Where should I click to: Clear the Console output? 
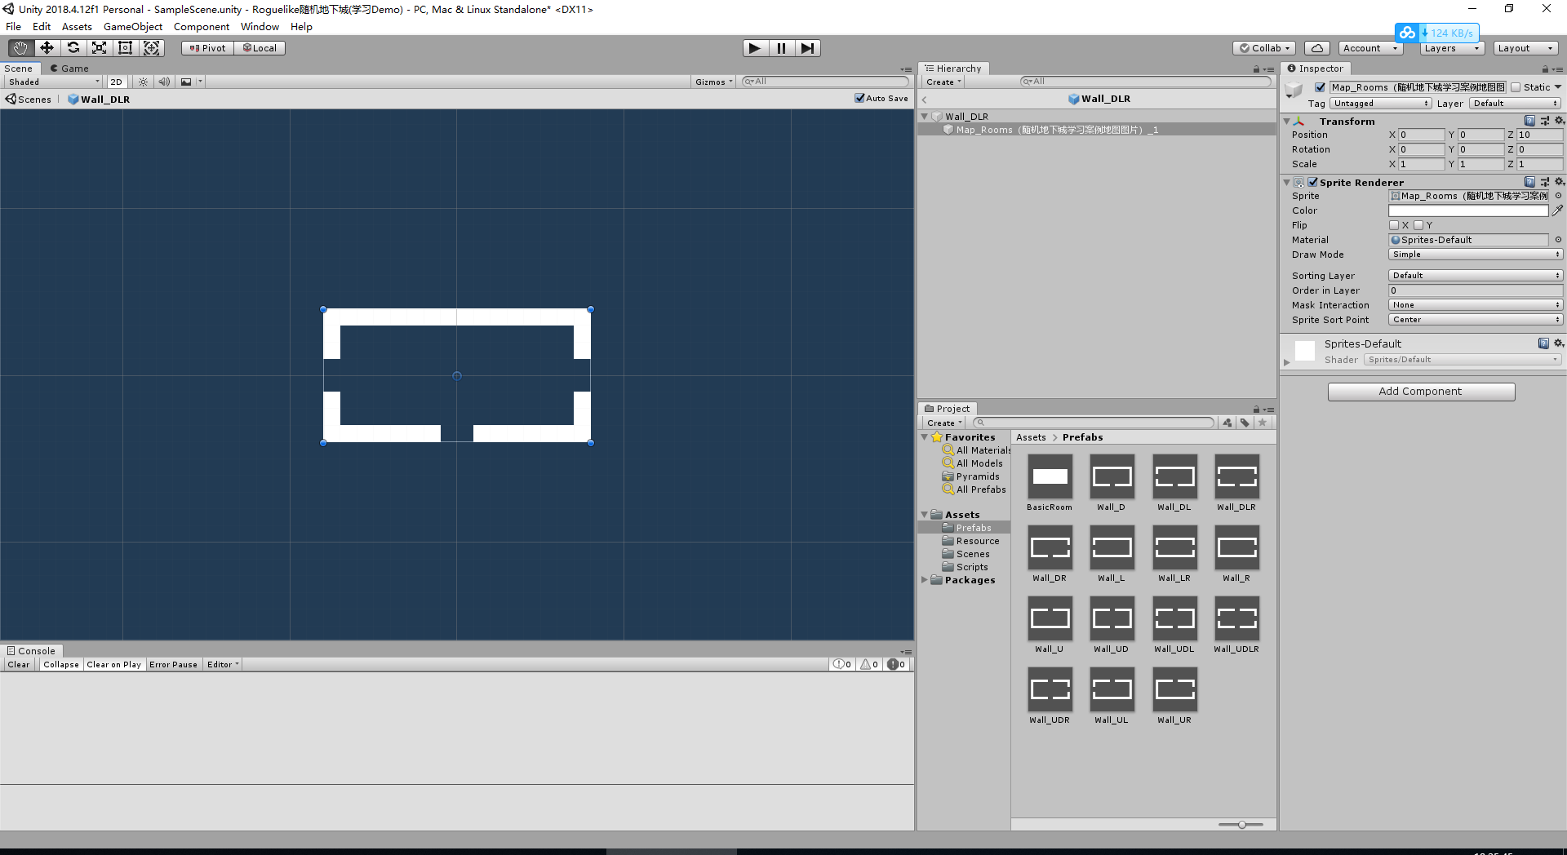[x=18, y=664]
